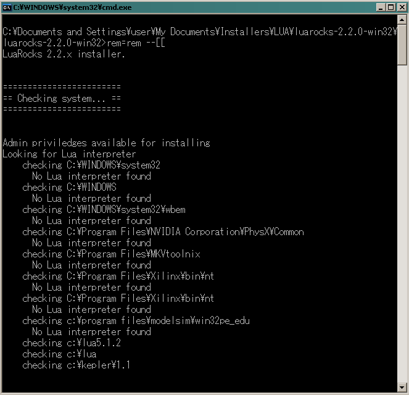Click the 'checking C:¥WINDOWS' line
This screenshot has width=409, height=395.
coord(69,188)
